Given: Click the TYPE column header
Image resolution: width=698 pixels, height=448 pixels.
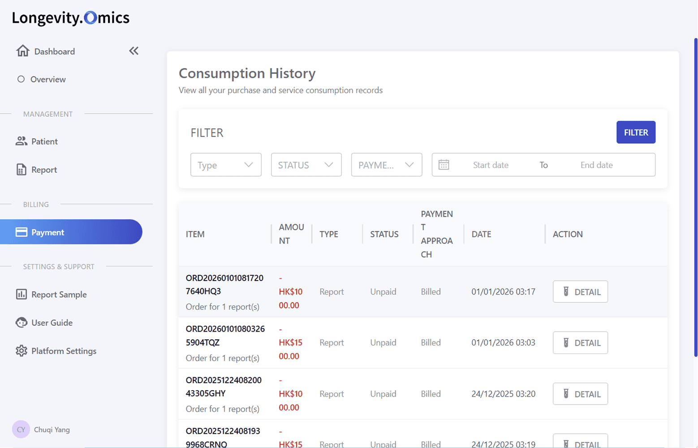Looking at the screenshot, I should click(x=329, y=234).
